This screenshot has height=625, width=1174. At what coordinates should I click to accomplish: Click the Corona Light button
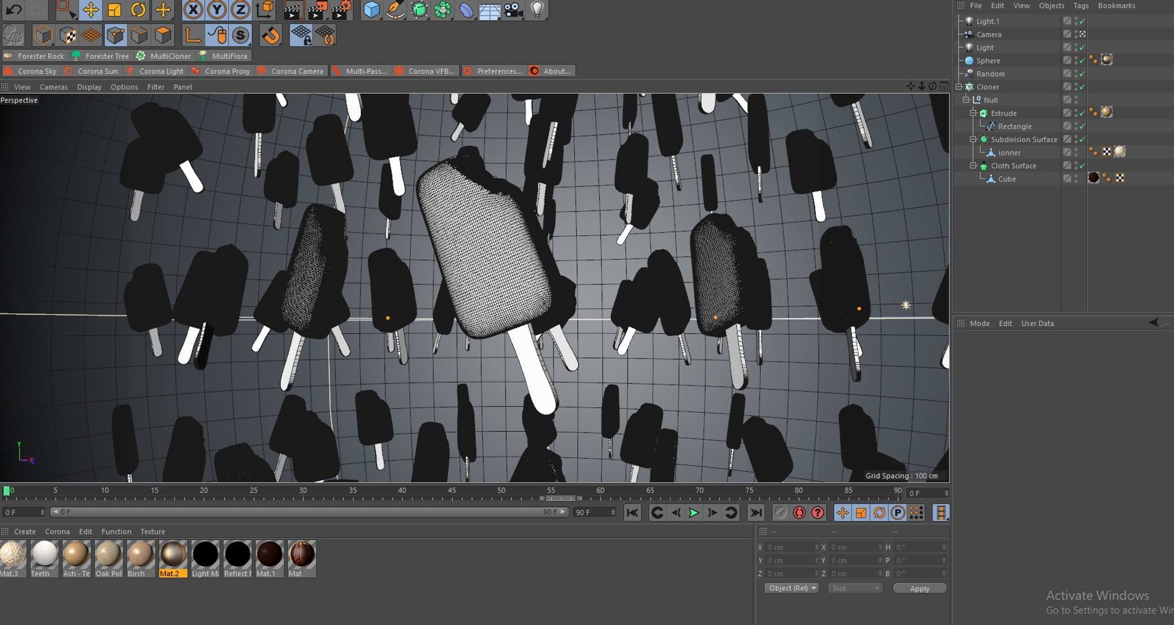[x=155, y=71]
